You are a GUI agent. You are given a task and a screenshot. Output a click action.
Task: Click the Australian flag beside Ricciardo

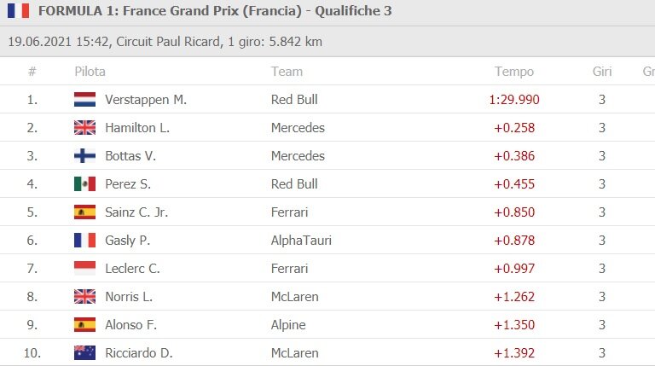point(84,352)
